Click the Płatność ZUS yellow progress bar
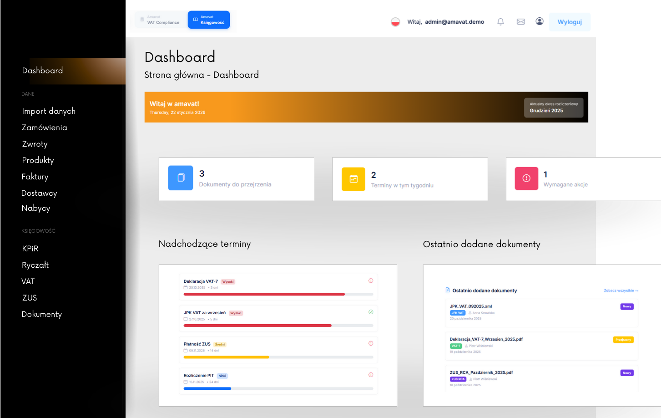 point(226,357)
